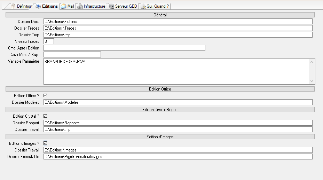
Task: Disable the Edition d'Images ? checkbox
Action: [45, 143]
